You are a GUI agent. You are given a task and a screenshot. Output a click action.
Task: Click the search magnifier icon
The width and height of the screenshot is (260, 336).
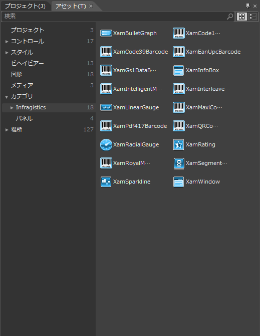tap(230, 16)
